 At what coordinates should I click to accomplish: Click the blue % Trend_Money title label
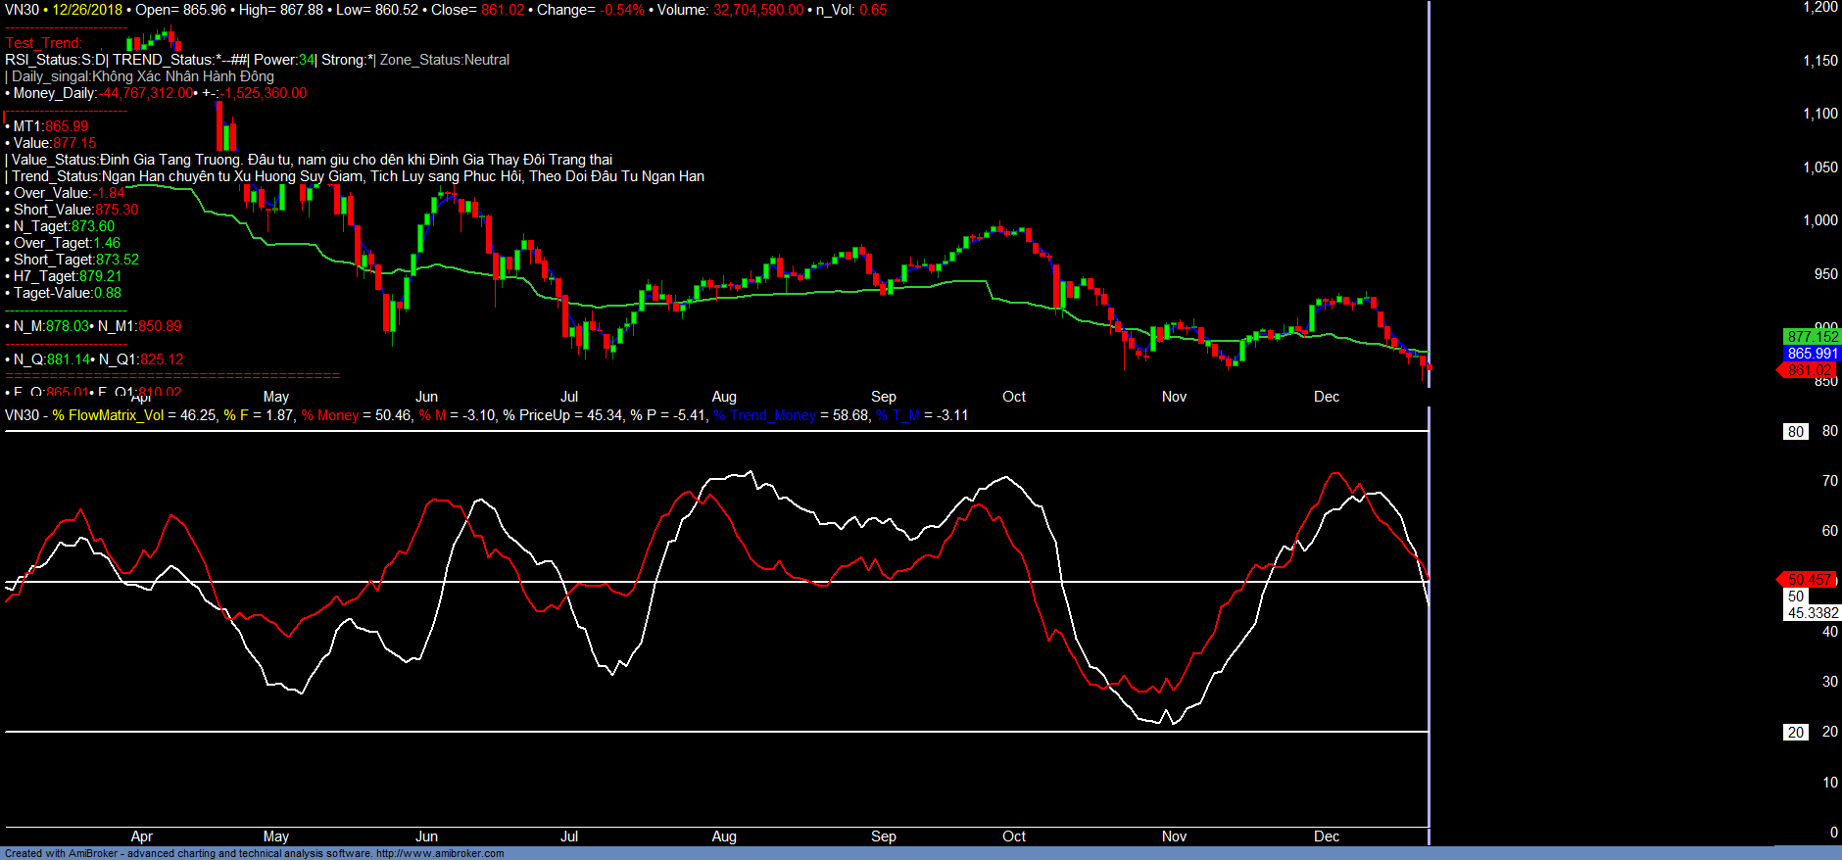[x=764, y=415]
